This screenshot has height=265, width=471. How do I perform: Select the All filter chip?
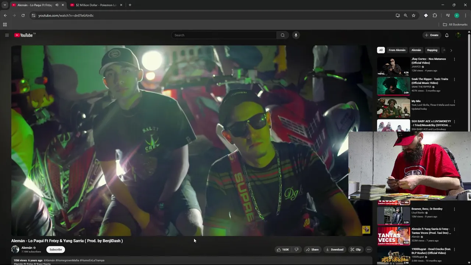tap(381, 50)
